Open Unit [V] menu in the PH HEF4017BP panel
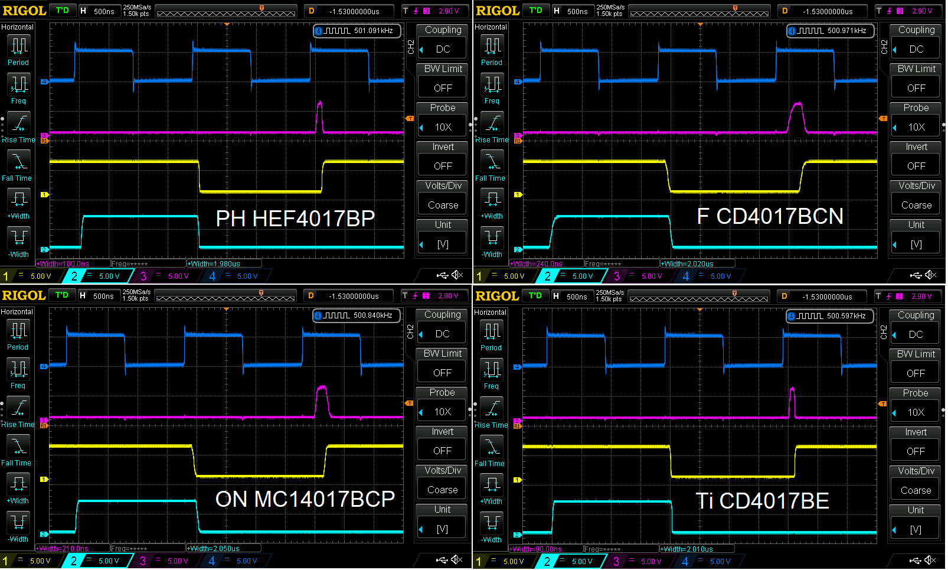This screenshot has height=570, width=948. [x=443, y=237]
